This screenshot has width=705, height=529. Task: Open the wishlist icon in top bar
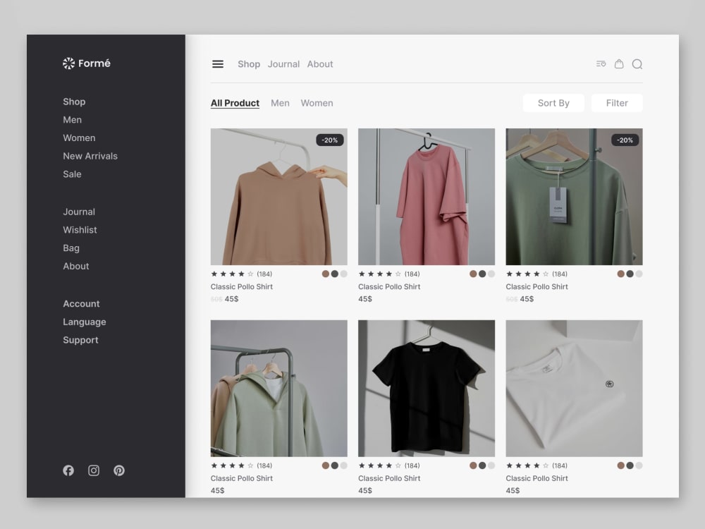(x=601, y=64)
